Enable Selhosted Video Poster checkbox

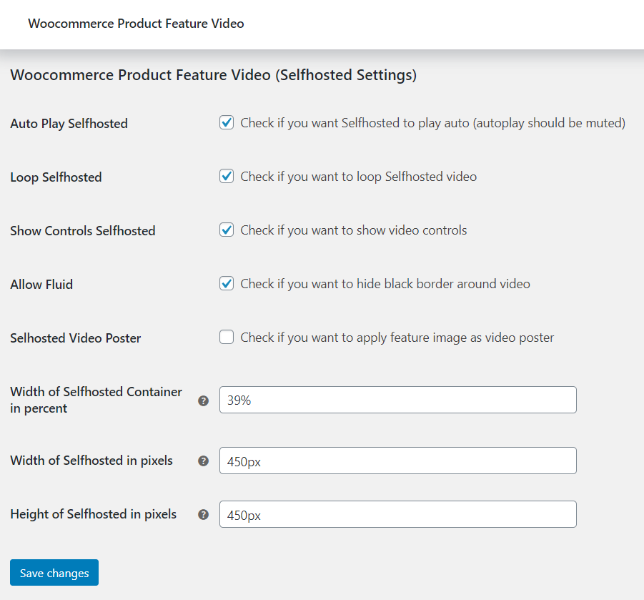(x=226, y=337)
